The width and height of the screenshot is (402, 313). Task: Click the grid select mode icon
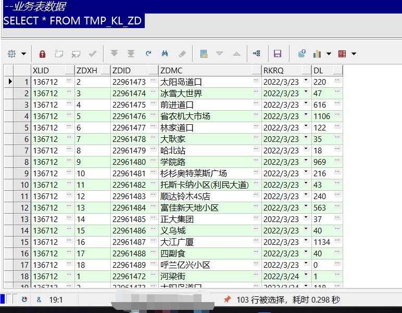tap(12, 54)
